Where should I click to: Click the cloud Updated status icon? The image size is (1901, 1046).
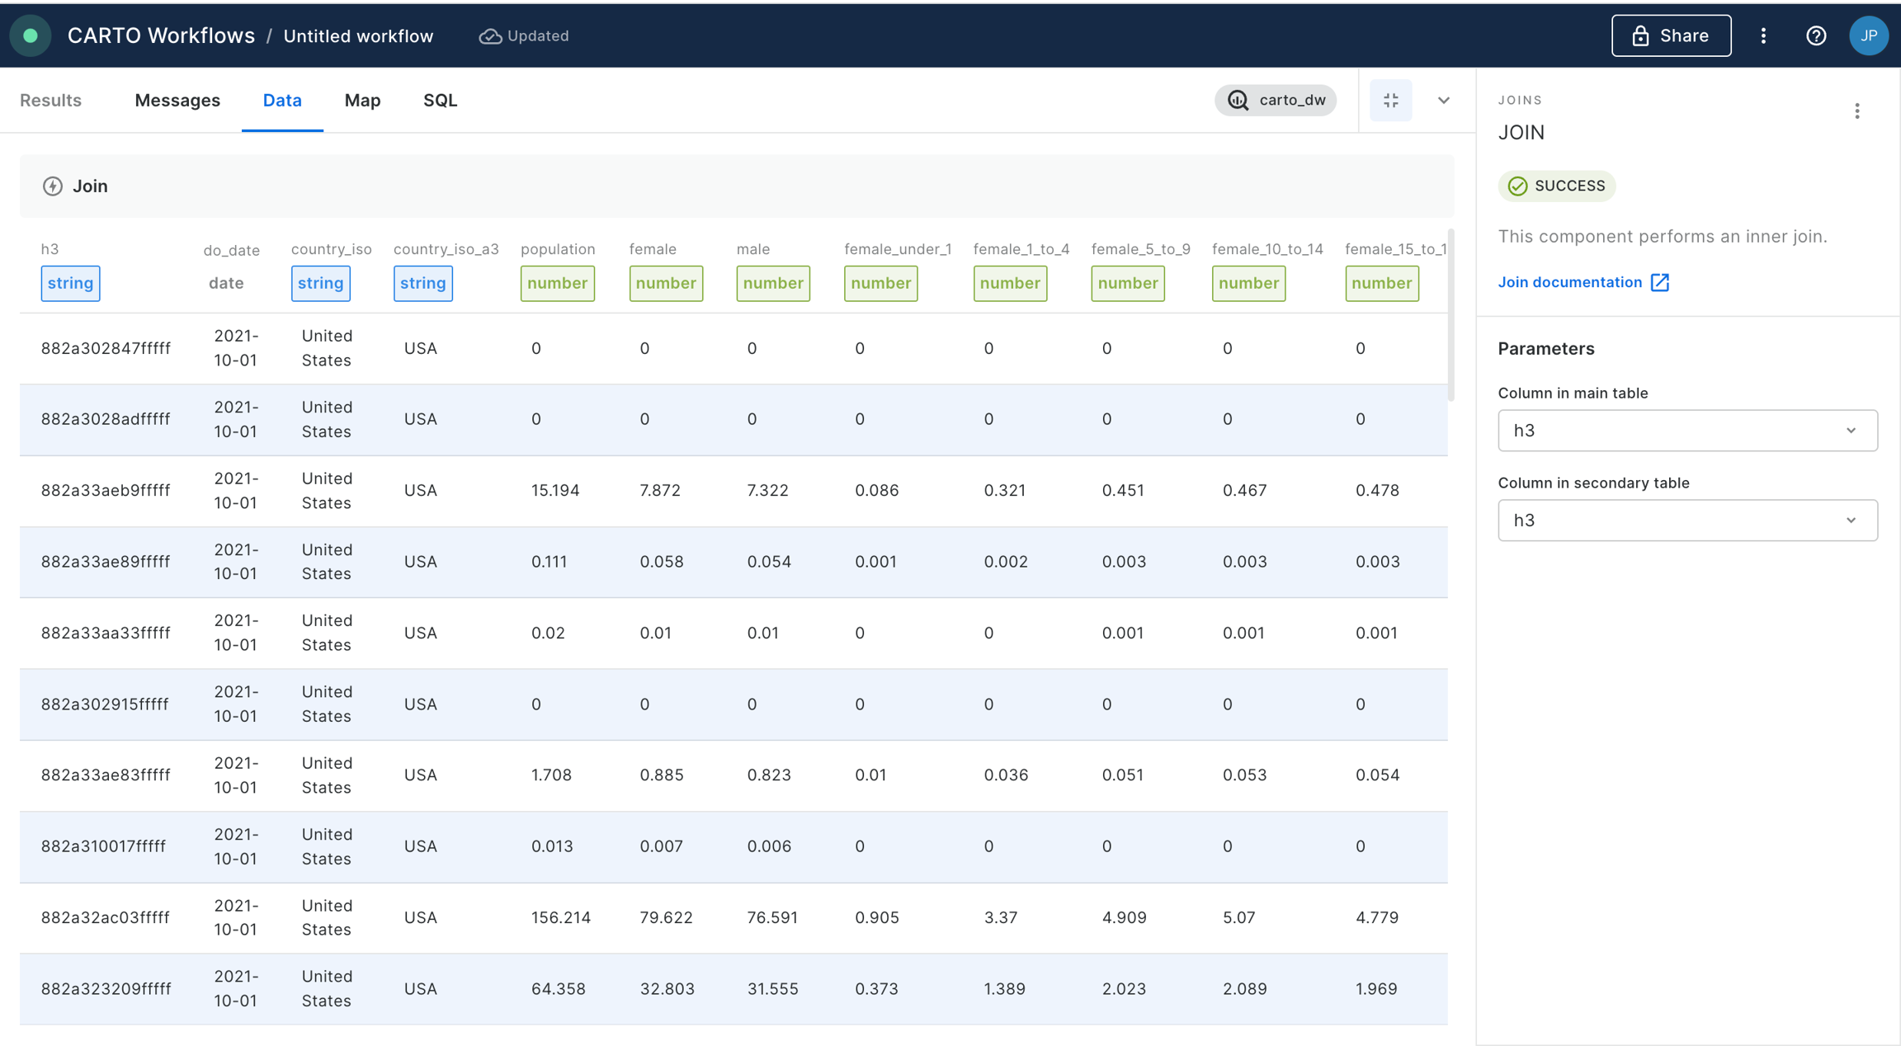490,36
